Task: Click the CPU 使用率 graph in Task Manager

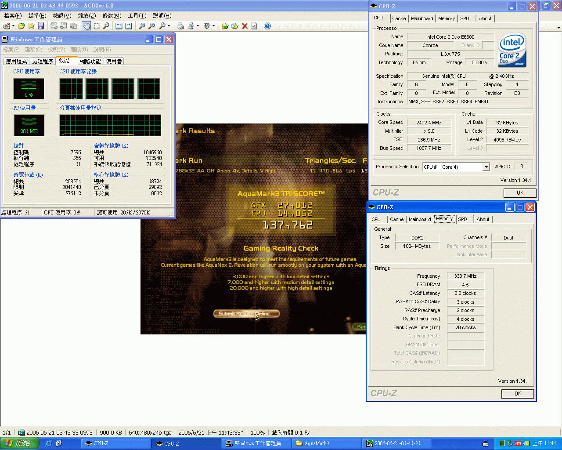Action: (29, 89)
